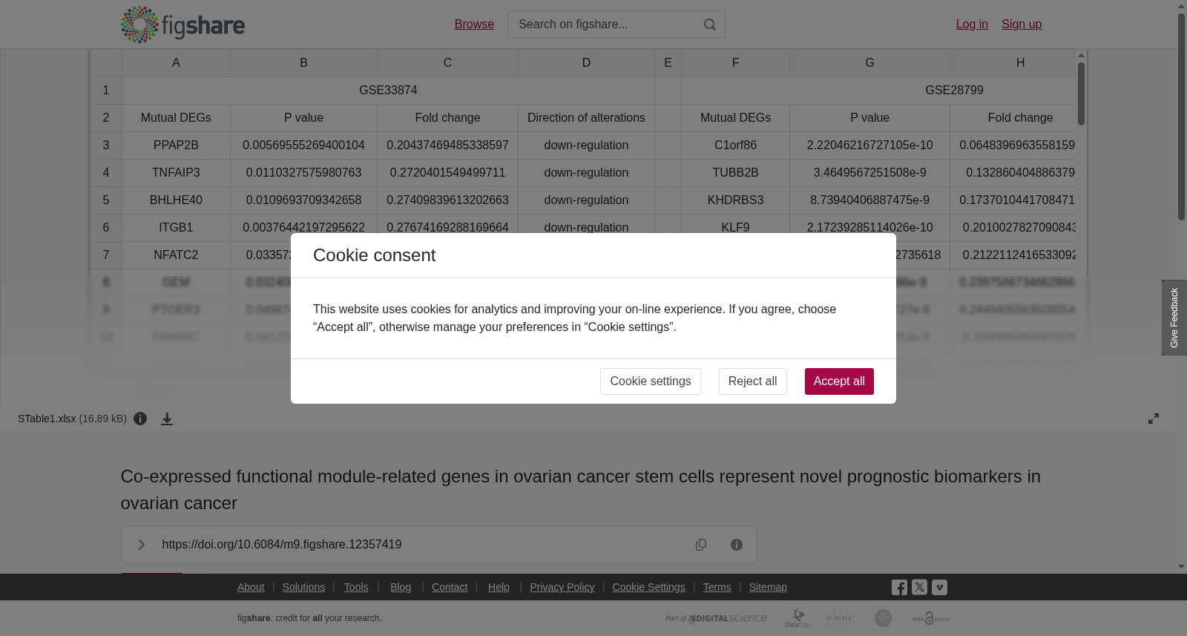The image size is (1187, 636).
Task: Click the Direction of alterations header cell
Action: 586,118
